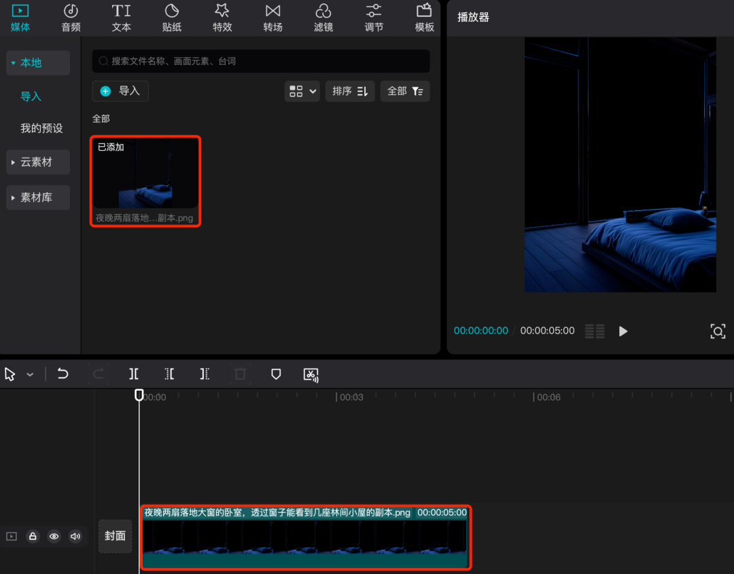
Task: Click the 导入 import button with plus icon
Action: point(120,91)
